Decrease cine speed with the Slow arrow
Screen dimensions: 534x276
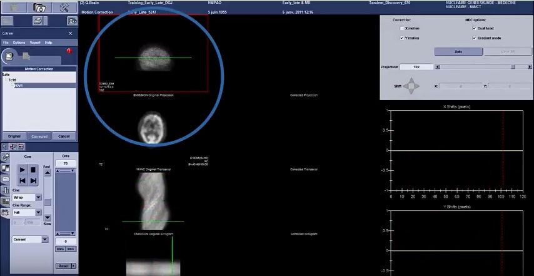(48, 217)
